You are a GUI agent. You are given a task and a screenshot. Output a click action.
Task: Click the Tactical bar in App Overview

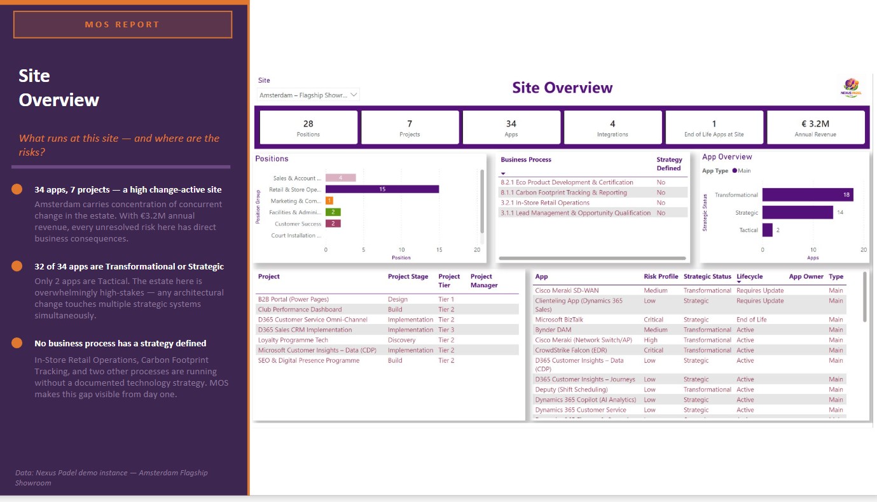[768, 230]
